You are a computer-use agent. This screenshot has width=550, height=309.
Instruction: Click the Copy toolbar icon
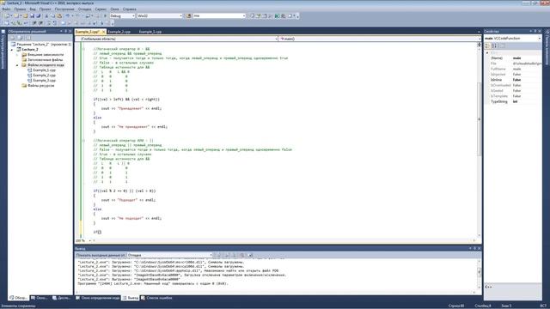[52, 15]
